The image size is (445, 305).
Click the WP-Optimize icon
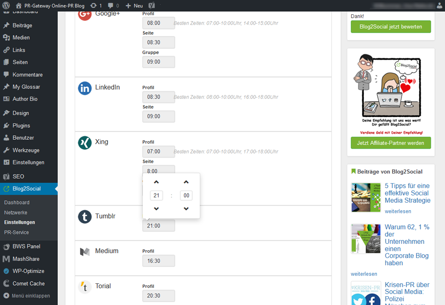coord(6,271)
